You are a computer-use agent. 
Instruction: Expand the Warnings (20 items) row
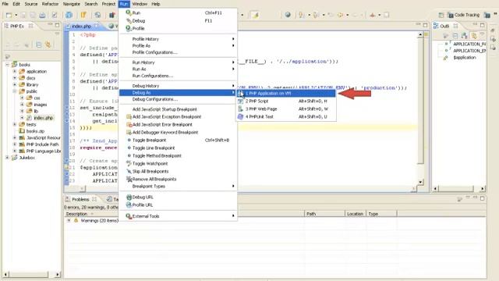(69, 220)
